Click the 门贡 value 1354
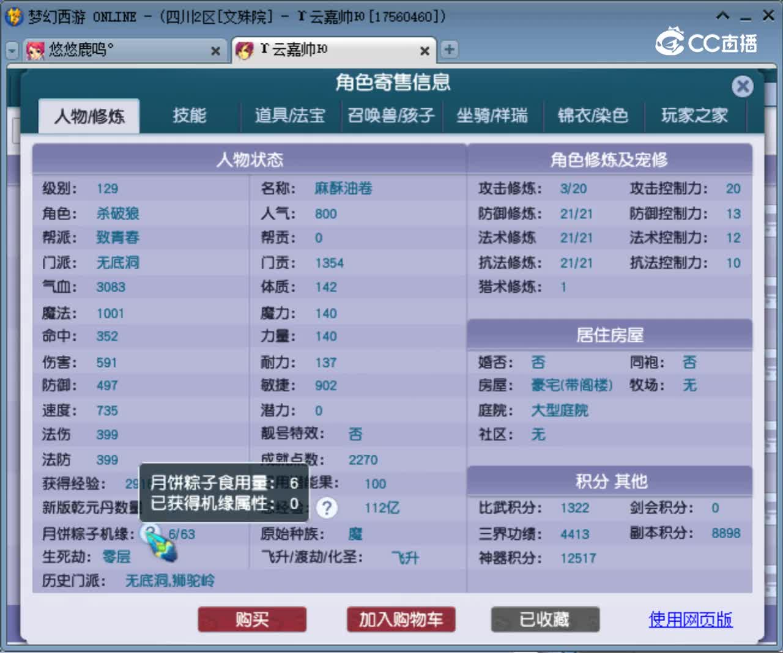Viewport: 783px width, 653px height. pyautogui.click(x=330, y=263)
